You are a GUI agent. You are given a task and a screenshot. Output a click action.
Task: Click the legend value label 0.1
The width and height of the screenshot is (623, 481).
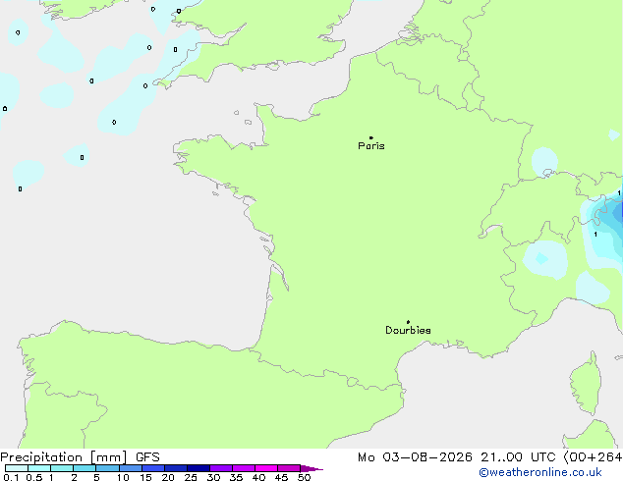(x=11, y=477)
